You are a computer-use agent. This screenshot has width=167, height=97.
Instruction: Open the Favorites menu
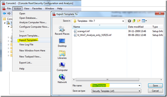pos(37,9)
